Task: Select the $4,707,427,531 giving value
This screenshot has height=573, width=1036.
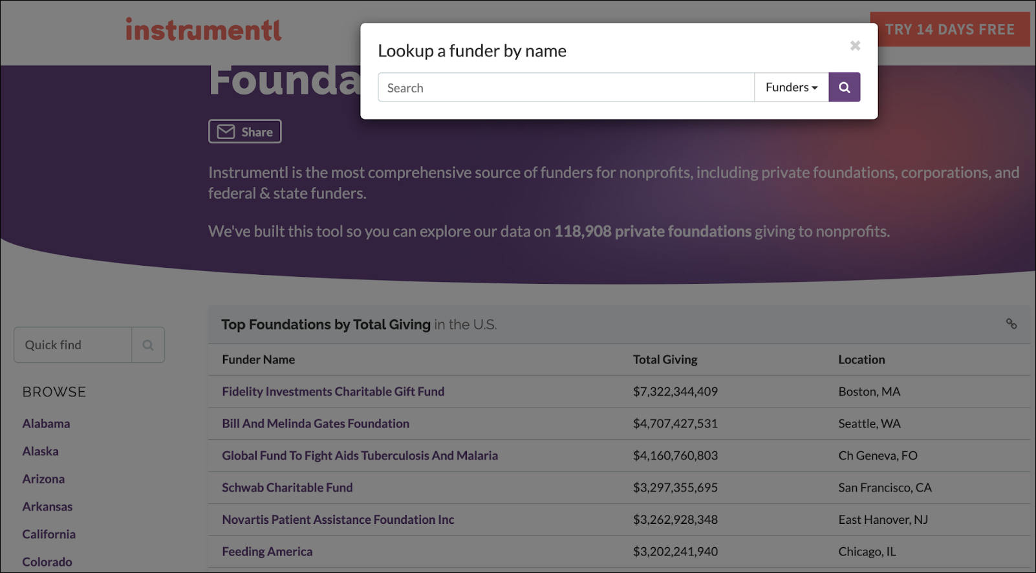Action: (x=675, y=424)
